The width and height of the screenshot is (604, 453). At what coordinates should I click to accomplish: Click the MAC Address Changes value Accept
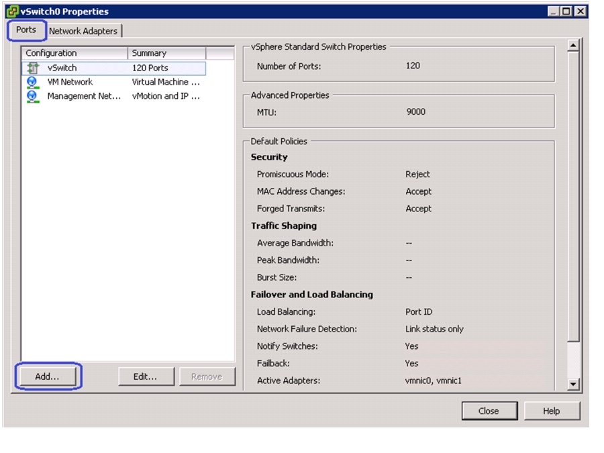[x=418, y=191]
